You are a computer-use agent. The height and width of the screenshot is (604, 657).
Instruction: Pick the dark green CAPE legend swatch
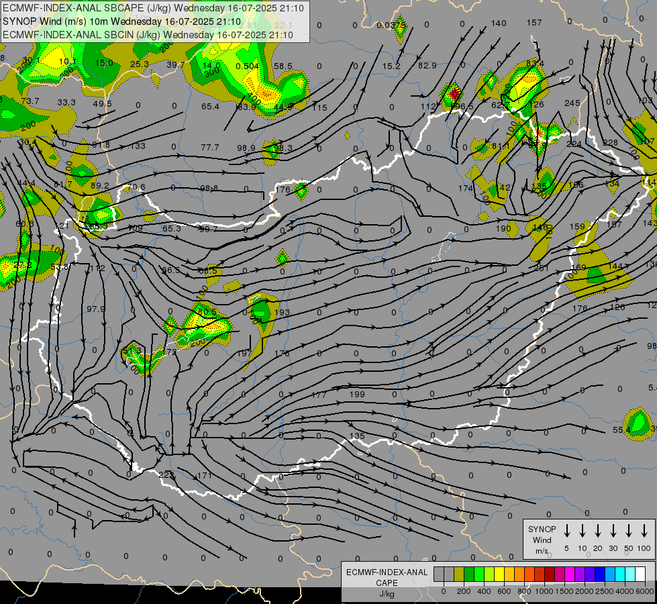point(469,574)
